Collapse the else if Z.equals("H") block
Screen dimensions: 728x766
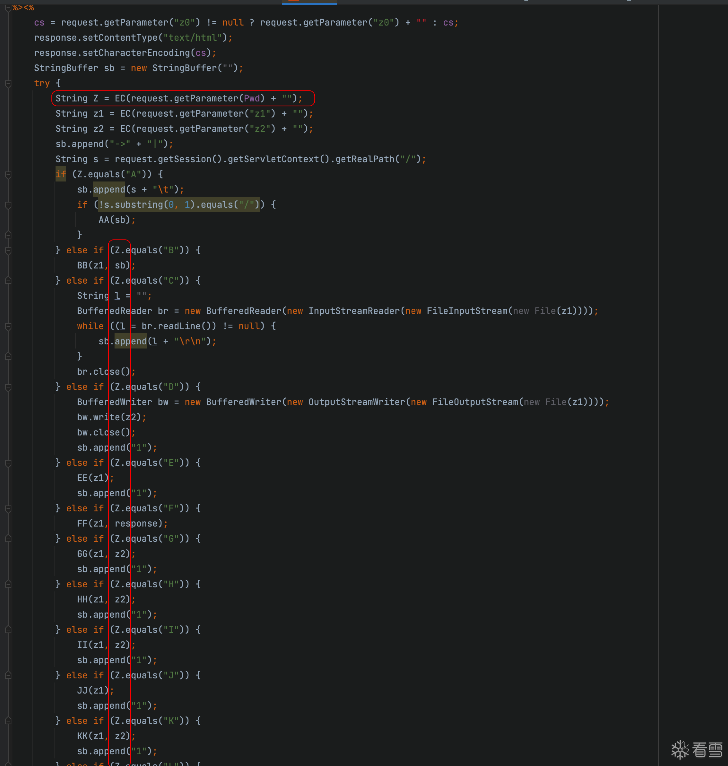pos(8,585)
